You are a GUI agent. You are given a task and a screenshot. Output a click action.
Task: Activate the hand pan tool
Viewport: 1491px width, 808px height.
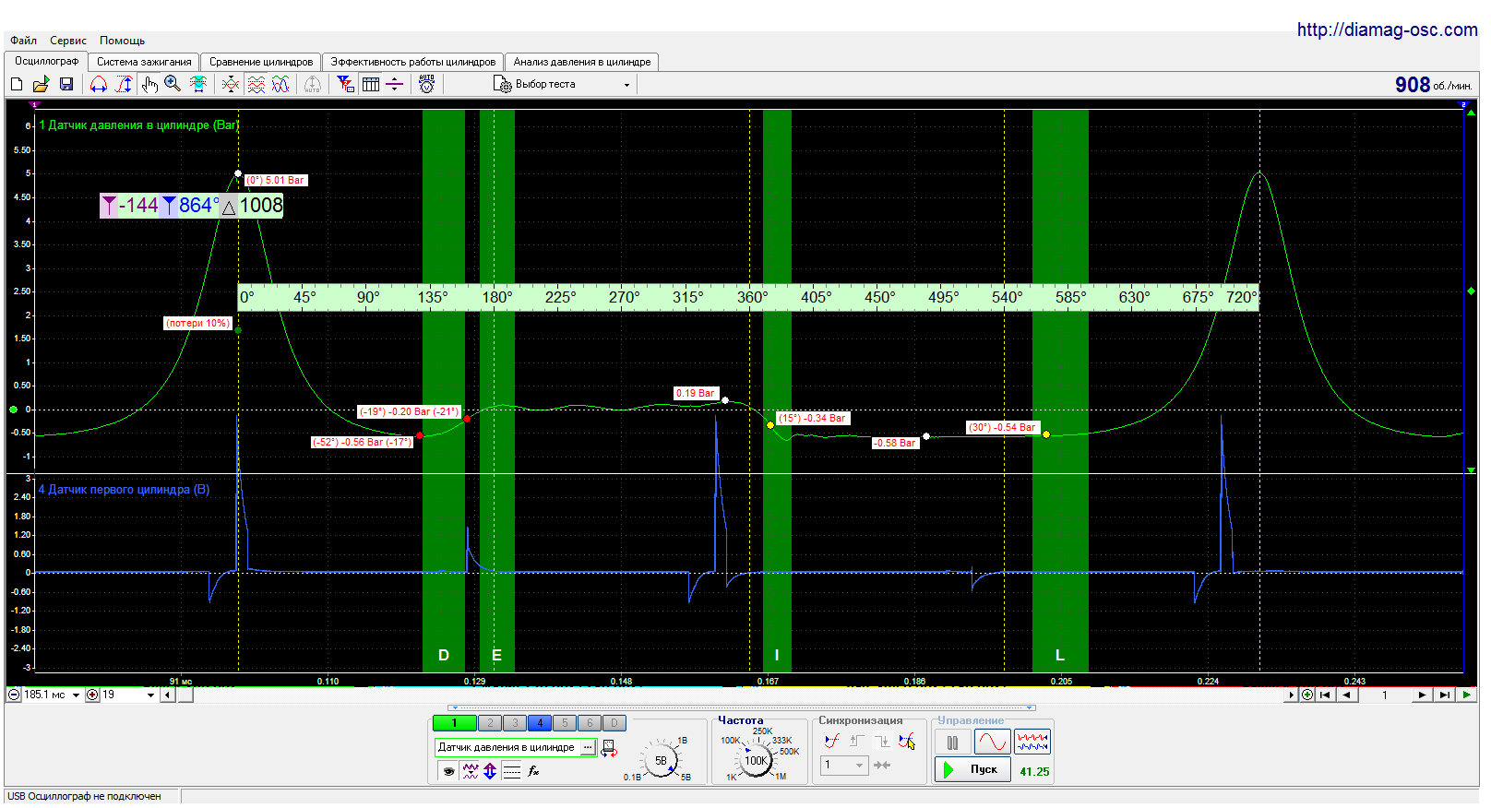(149, 84)
